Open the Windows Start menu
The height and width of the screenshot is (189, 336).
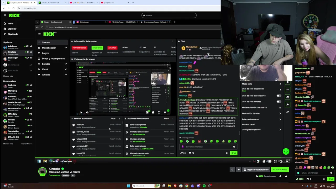128,186
